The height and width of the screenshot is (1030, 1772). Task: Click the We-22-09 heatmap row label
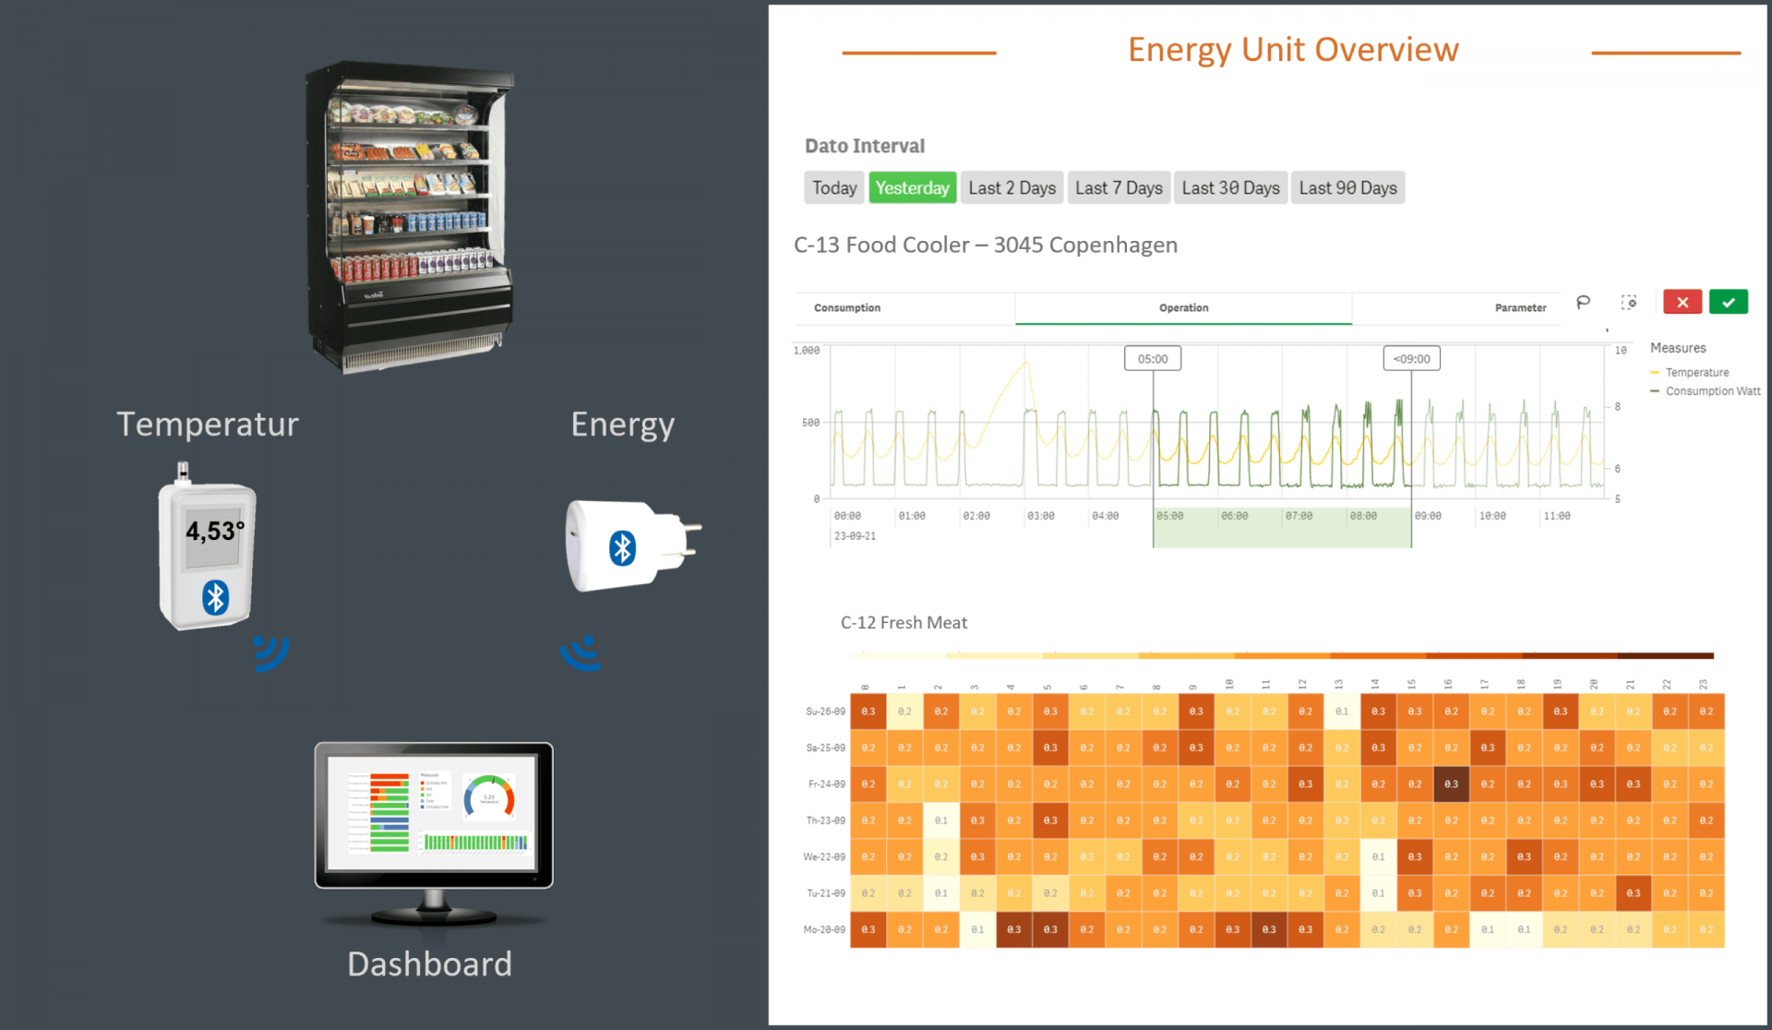coord(823,856)
